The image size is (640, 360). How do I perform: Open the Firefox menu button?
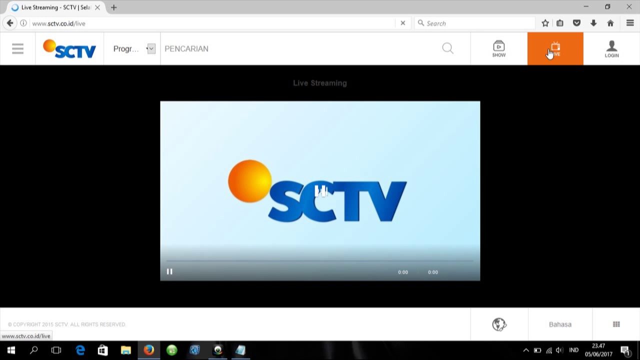[x=630, y=23]
